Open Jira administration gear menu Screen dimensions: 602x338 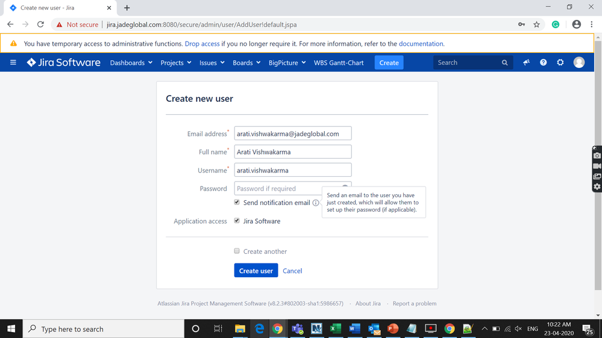coord(560,63)
